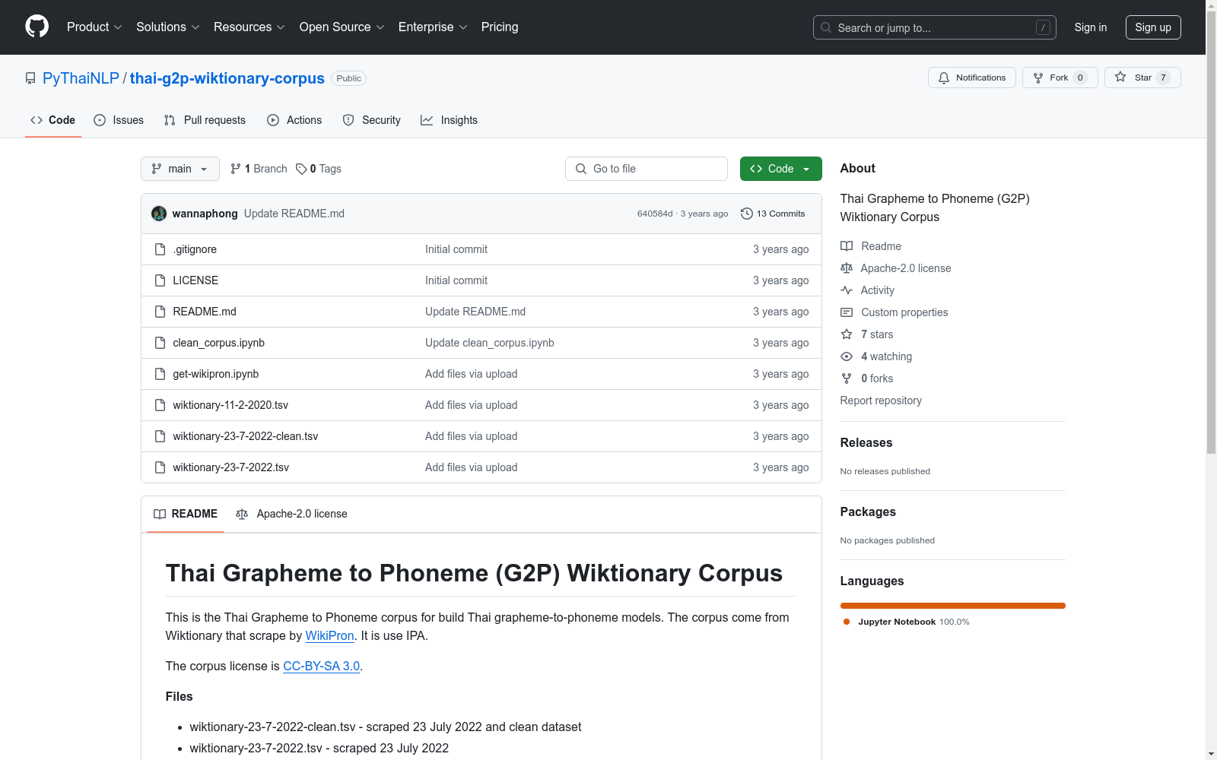Click the GitHub logo icon
Screen dimensions: 1217x760
click(37, 27)
